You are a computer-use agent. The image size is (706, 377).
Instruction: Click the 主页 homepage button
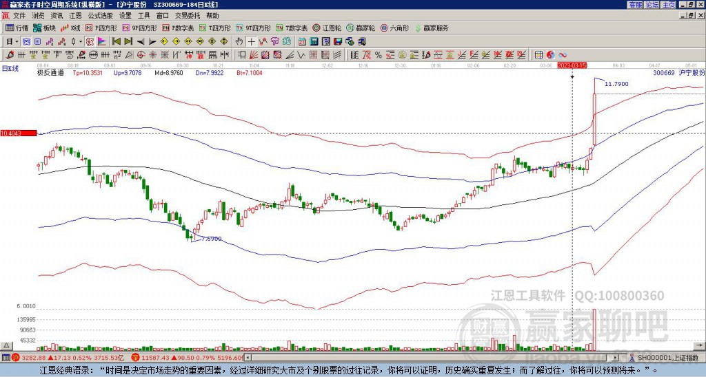click(668, 5)
